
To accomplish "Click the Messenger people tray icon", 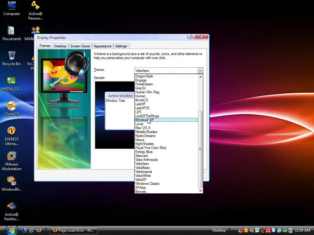I will click(x=252, y=230).
